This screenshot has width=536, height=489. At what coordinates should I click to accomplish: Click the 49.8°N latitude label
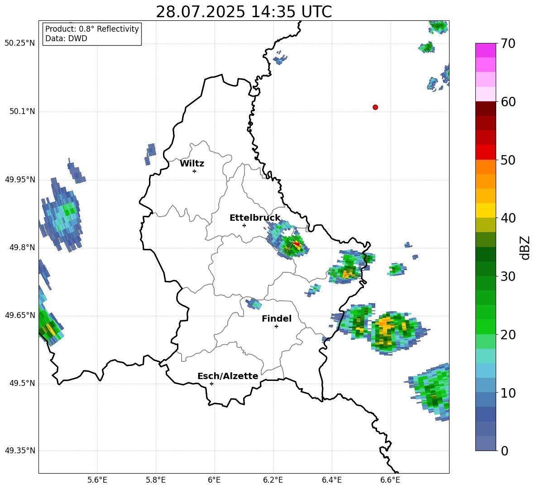pyautogui.click(x=22, y=247)
